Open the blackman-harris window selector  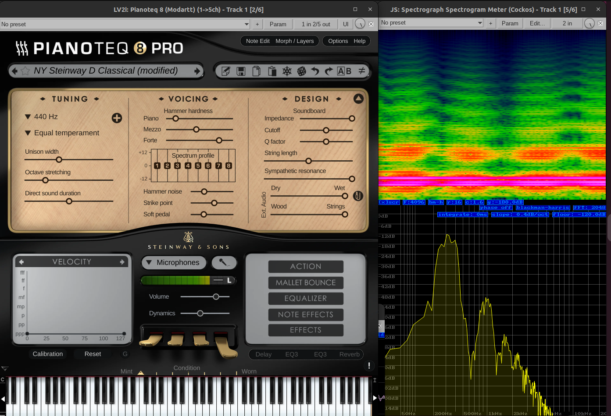coord(543,208)
